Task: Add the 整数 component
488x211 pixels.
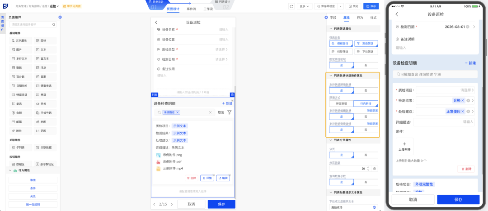Action: point(21,67)
